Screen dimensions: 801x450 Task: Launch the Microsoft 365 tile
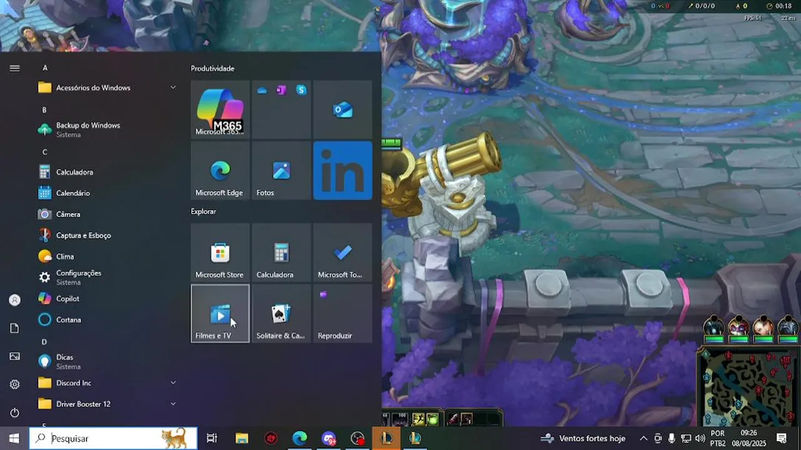coord(220,109)
